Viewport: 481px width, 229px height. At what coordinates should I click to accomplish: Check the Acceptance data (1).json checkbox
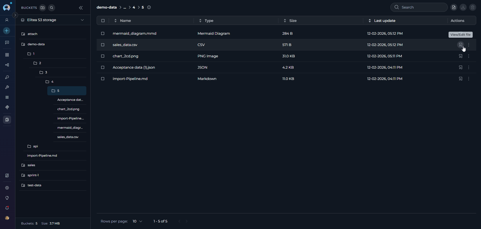pos(103,67)
